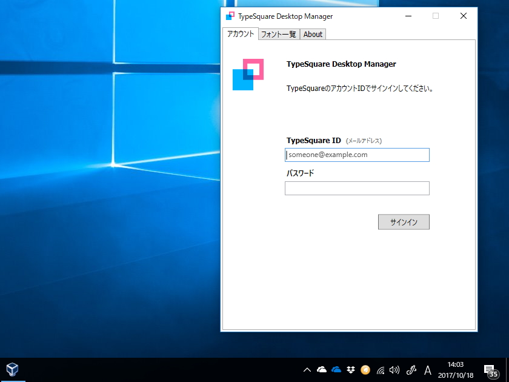Open the clock showing 14:03
Screen dimensions: 509x382
pos(456,370)
